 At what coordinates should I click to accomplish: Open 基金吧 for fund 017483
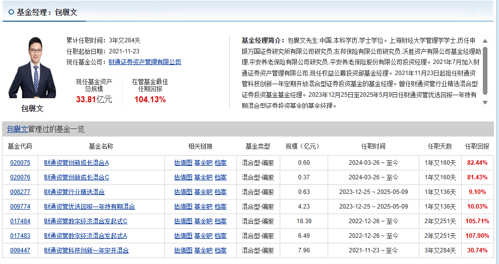203,236
